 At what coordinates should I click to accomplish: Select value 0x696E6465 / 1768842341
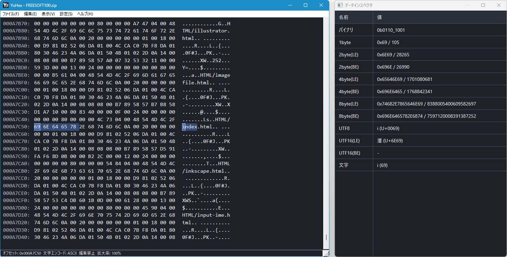(405, 91)
